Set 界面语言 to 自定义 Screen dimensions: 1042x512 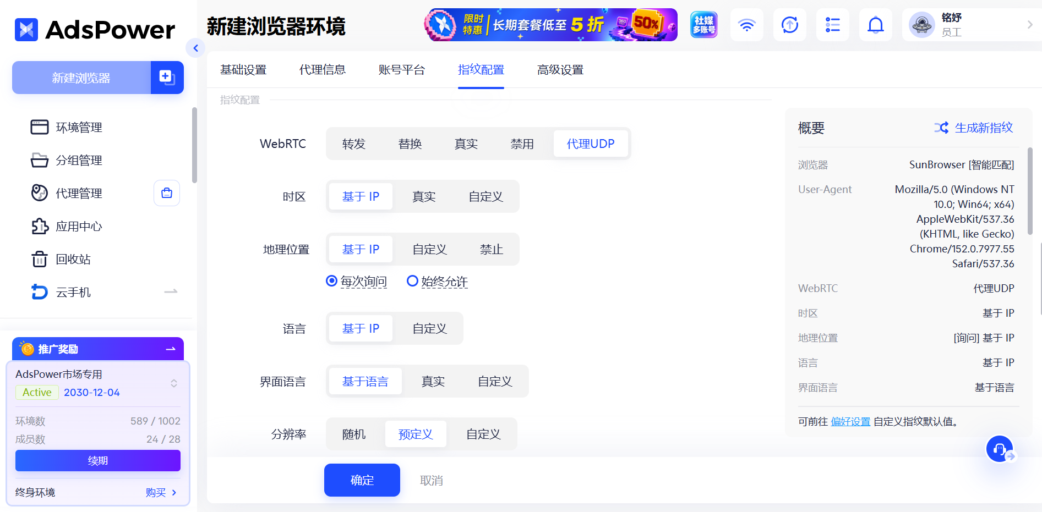[495, 381]
